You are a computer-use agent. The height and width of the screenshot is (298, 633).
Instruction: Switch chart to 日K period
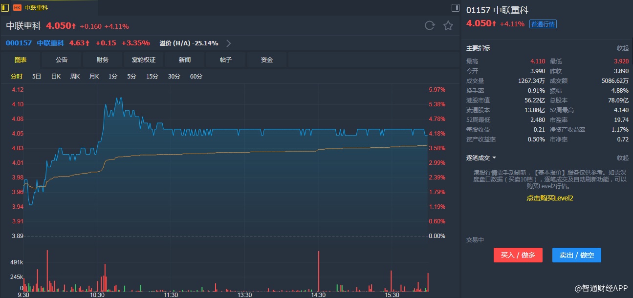coord(56,77)
